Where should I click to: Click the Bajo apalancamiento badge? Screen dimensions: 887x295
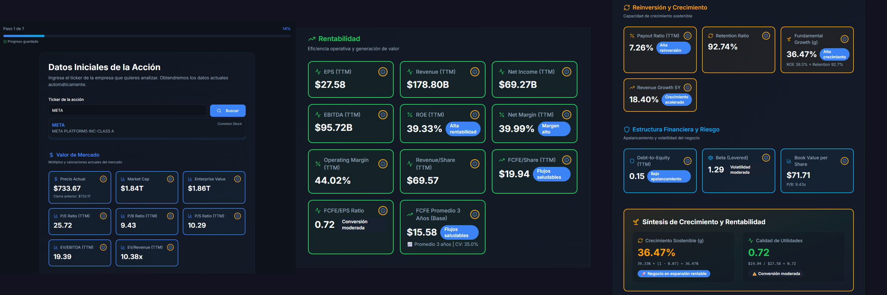pyautogui.click(x=669, y=176)
